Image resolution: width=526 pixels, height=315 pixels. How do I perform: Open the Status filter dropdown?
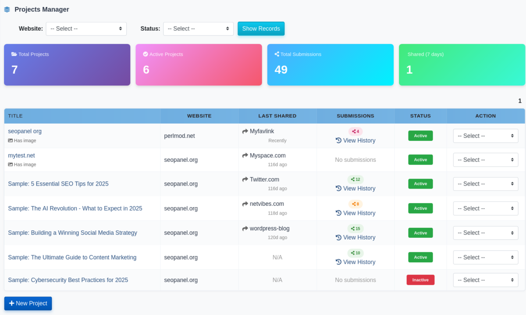pyautogui.click(x=199, y=29)
